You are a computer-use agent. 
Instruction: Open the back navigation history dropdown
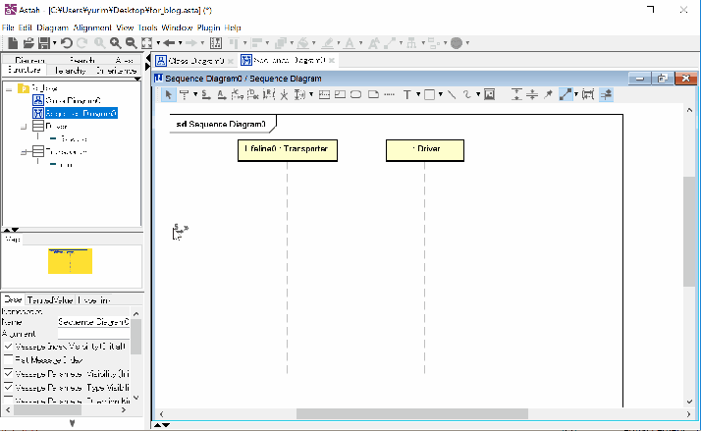click(181, 43)
